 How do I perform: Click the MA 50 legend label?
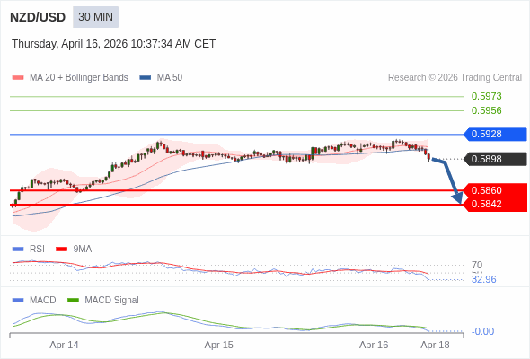(170, 78)
